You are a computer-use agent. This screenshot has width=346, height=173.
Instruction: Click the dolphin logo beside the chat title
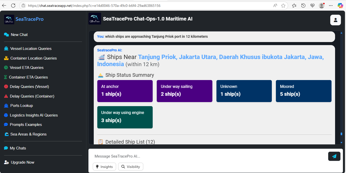pyautogui.click(x=95, y=19)
